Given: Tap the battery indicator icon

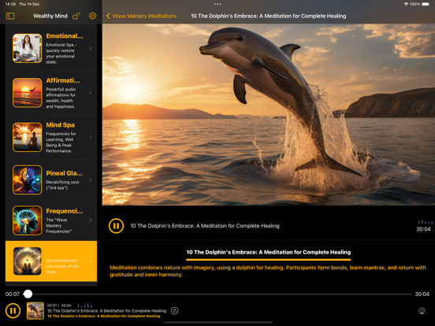Looking at the screenshot, I should pos(426,4).
